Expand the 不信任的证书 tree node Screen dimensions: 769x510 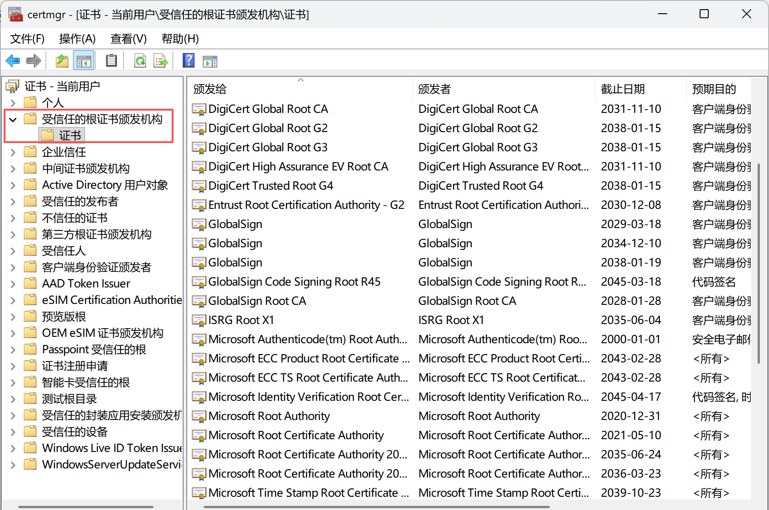pyautogui.click(x=13, y=218)
